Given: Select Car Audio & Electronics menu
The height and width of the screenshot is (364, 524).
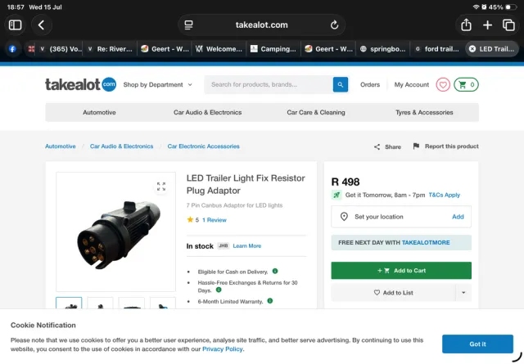Looking at the screenshot, I should (x=207, y=113).
